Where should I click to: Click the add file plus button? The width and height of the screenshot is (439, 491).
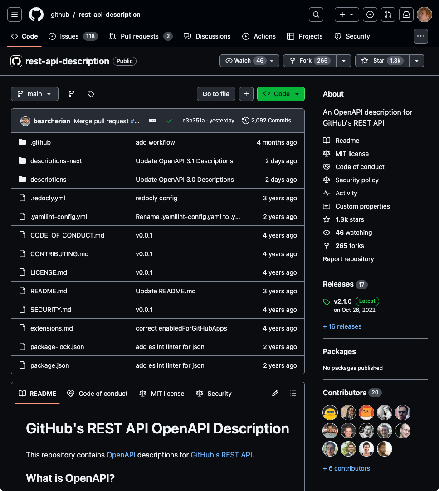[x=246, y=94]
